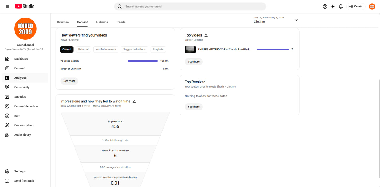Screen dimensions: 380x187
Task: Open the notifications bell
Action: 341,7
